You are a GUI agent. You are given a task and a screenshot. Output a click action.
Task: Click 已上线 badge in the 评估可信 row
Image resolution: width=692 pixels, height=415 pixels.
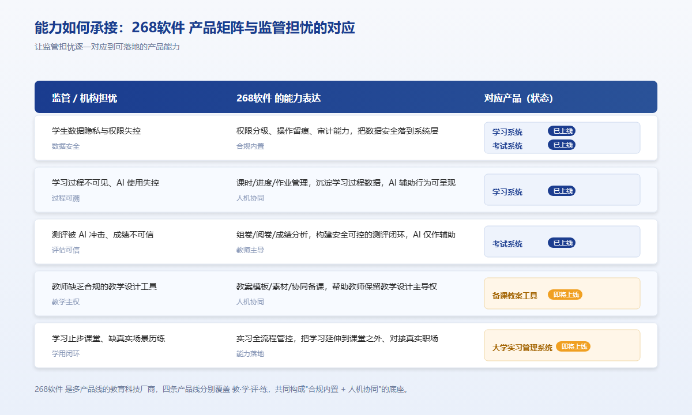pyautogui.click(x=562, y=243)
